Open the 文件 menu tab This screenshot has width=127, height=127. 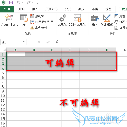pos(7,9)
